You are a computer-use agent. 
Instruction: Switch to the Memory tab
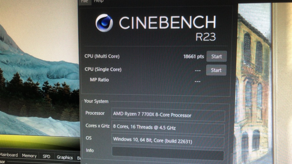29,156
